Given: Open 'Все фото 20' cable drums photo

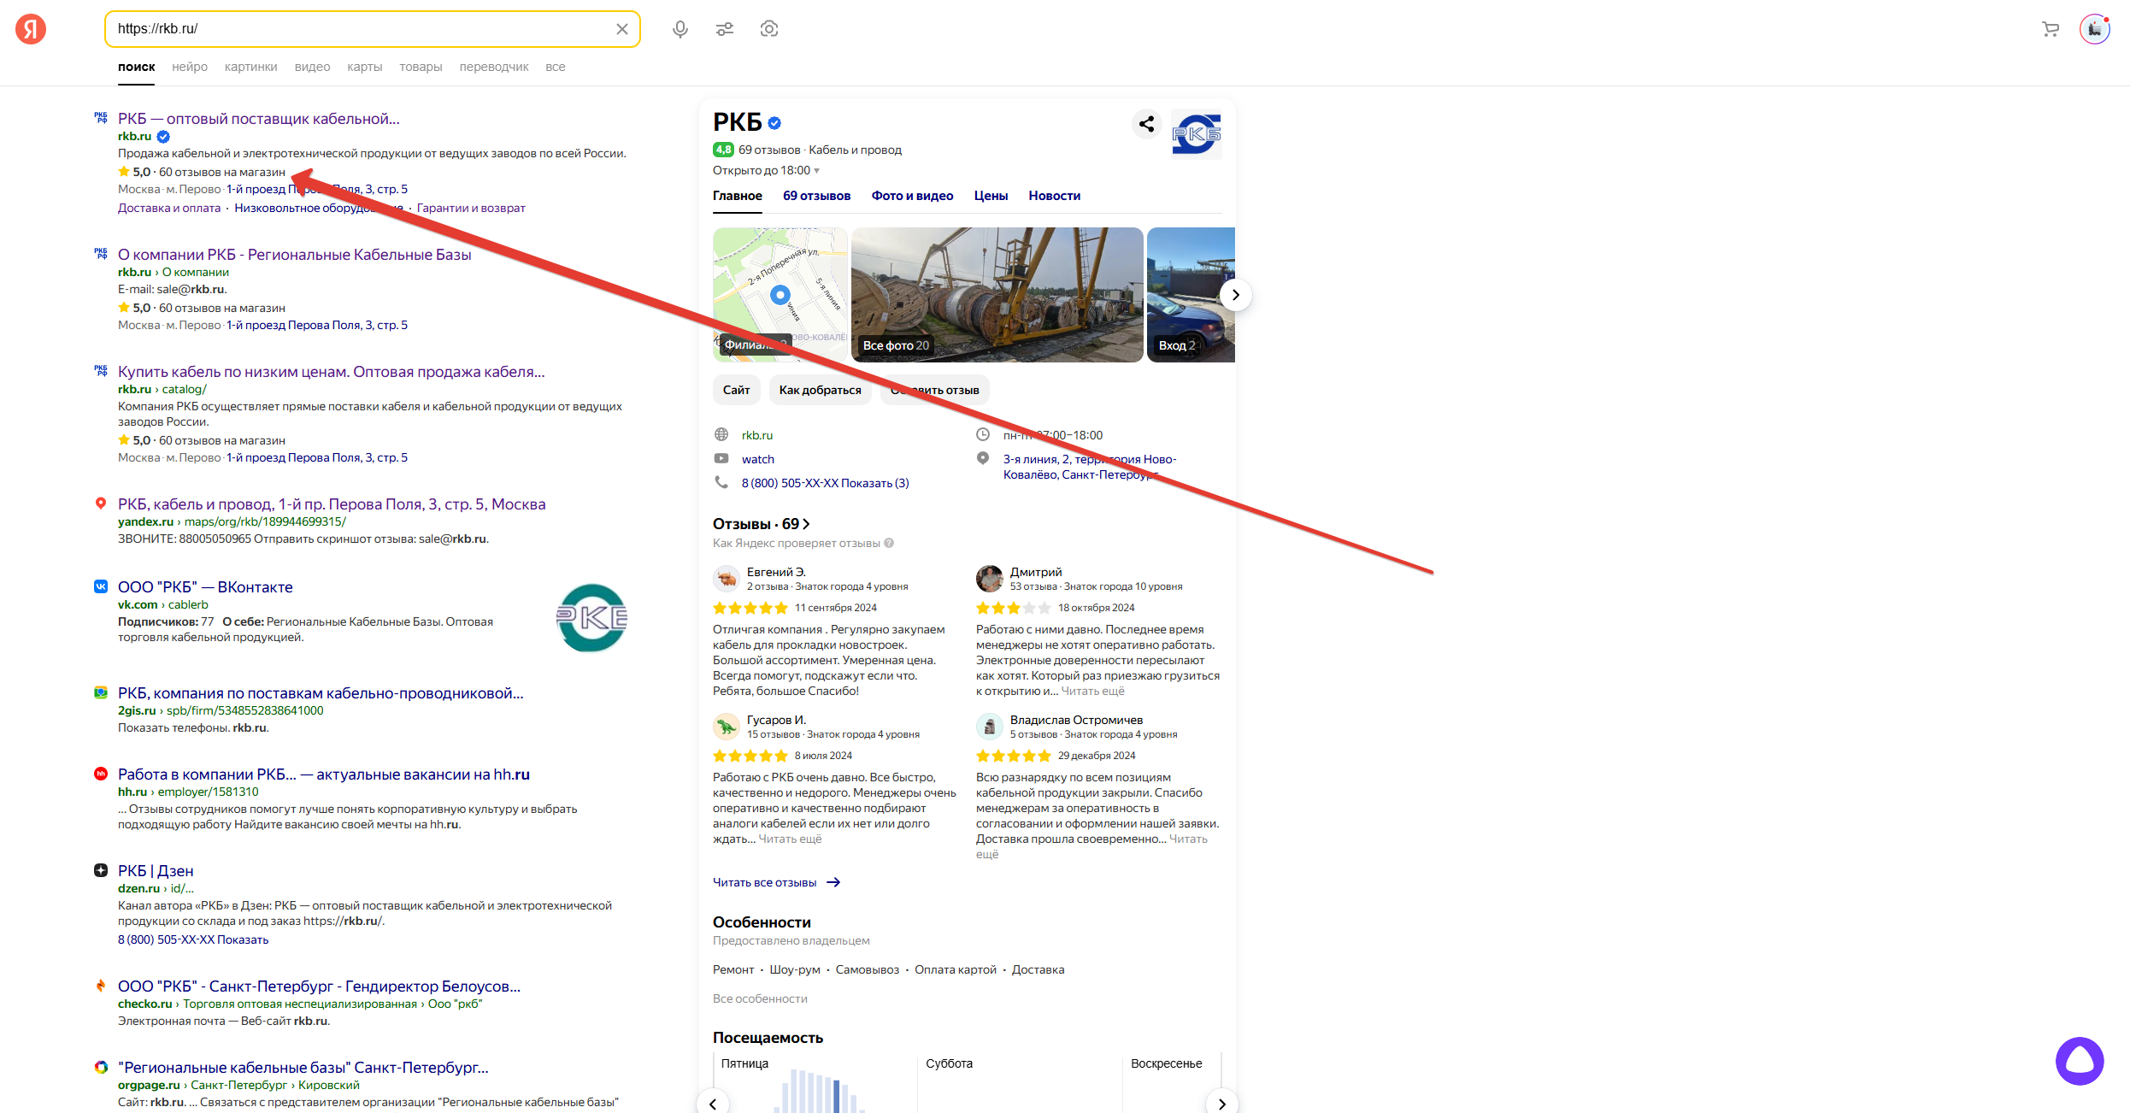Looking at the screenshot, I should tap(997, 295).
